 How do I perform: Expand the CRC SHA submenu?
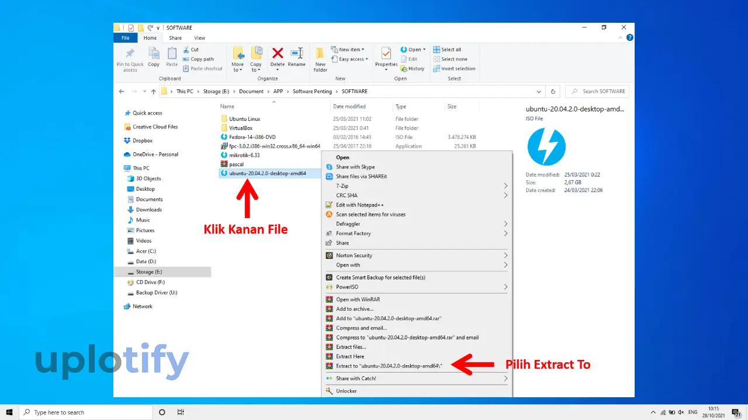[417, 195]
